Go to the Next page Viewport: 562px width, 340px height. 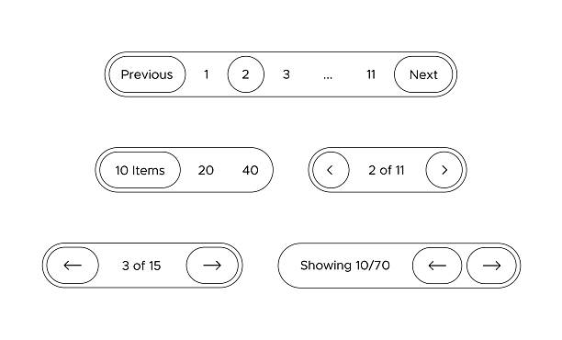(423, 74)
